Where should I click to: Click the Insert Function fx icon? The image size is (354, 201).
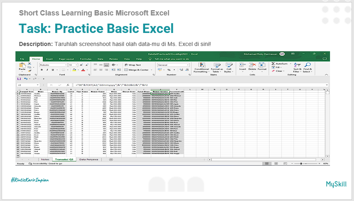click(67, 85)
